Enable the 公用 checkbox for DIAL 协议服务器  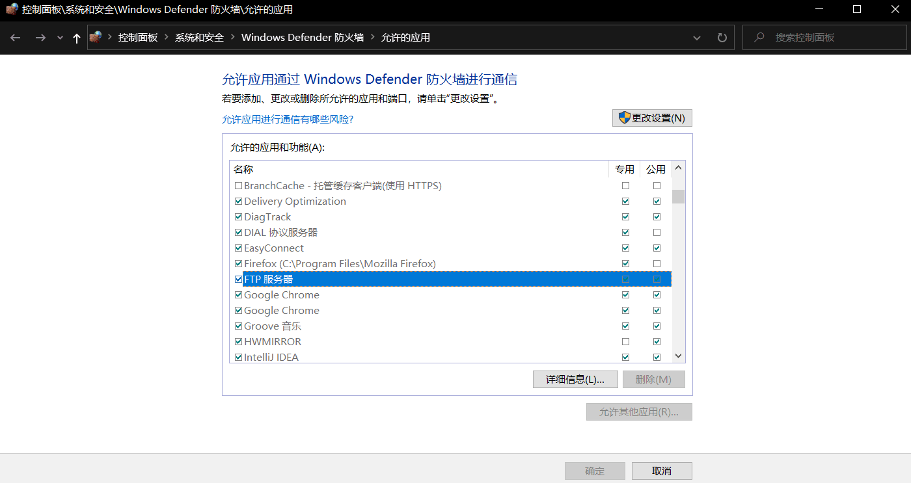[x=657, y=232]
